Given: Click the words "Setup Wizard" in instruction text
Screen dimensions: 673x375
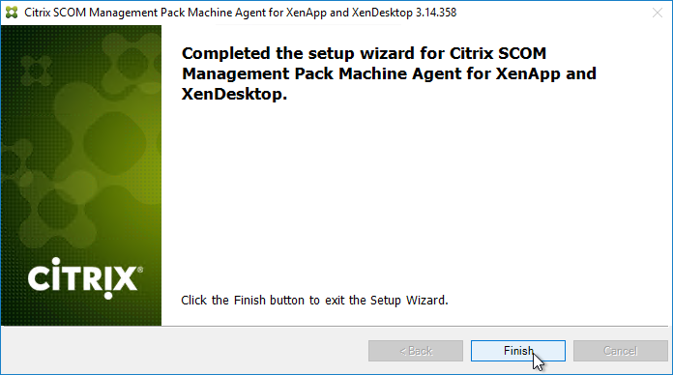Looking at the screenshot, I should click(x=409, y=300).
